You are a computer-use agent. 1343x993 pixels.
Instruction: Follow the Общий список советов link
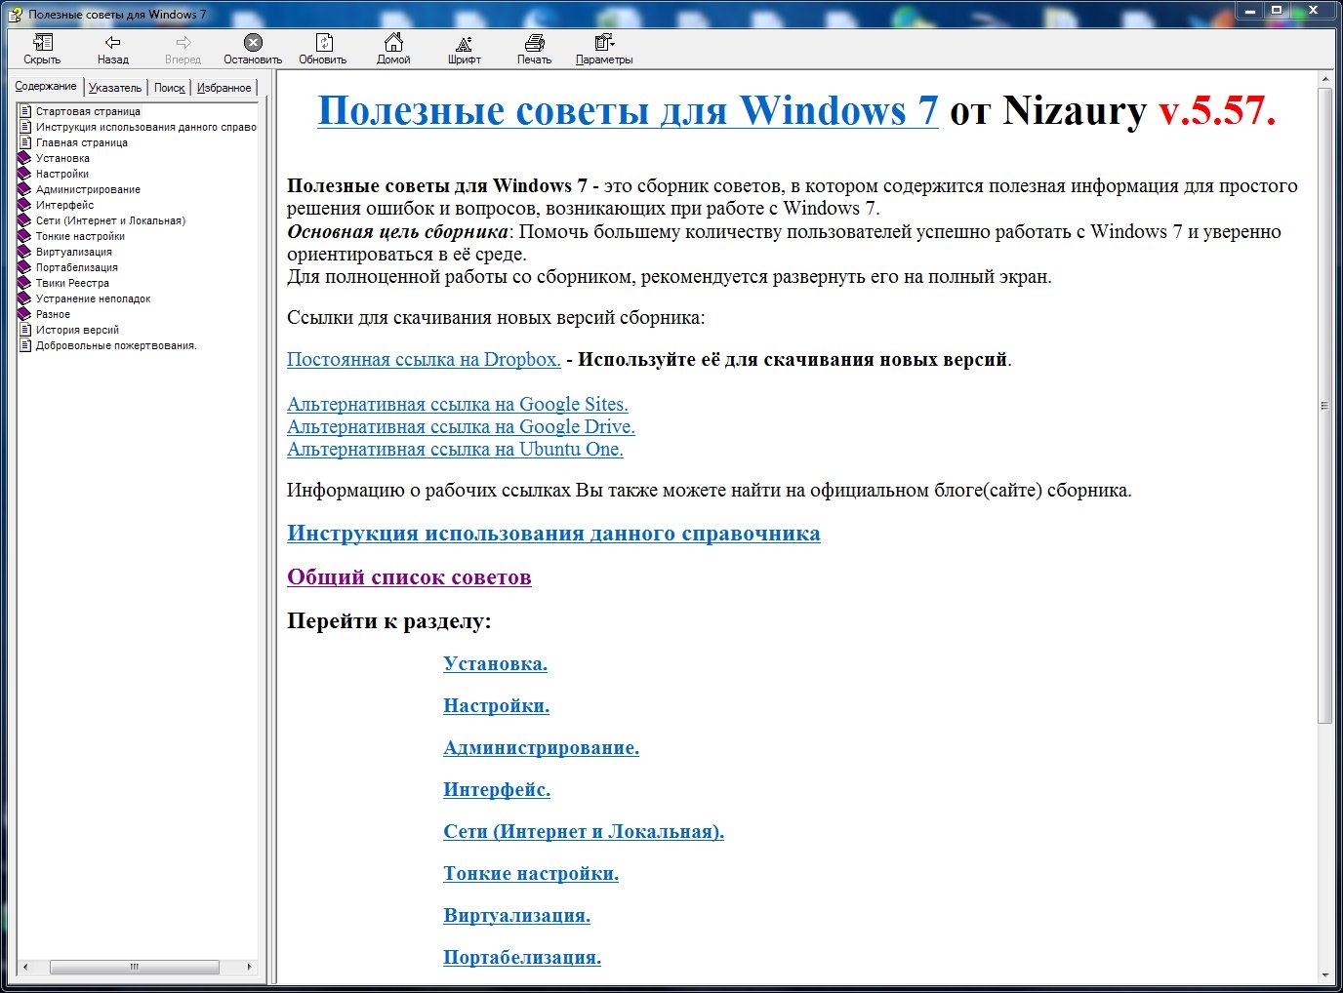pyautogui.click(x=409, y=577)
